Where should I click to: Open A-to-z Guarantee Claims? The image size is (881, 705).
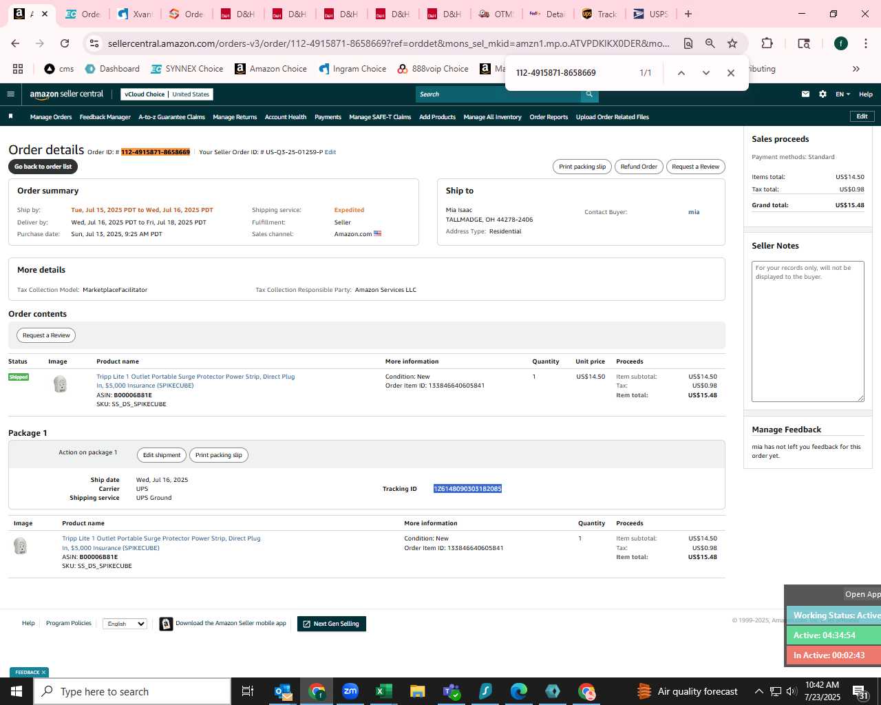pyautogui.click(x=172, y=117)
